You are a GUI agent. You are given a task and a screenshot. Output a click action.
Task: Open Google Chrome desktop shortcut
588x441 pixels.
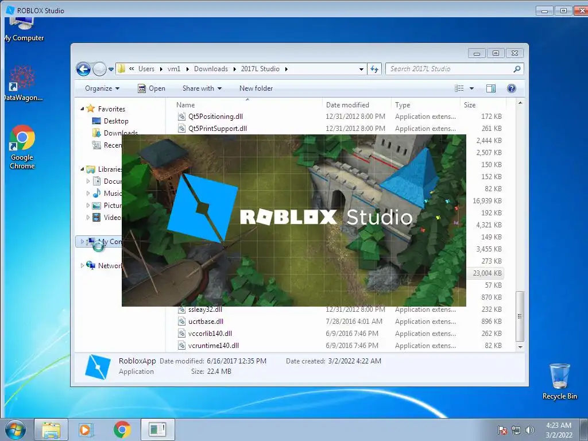pos(22,147)
